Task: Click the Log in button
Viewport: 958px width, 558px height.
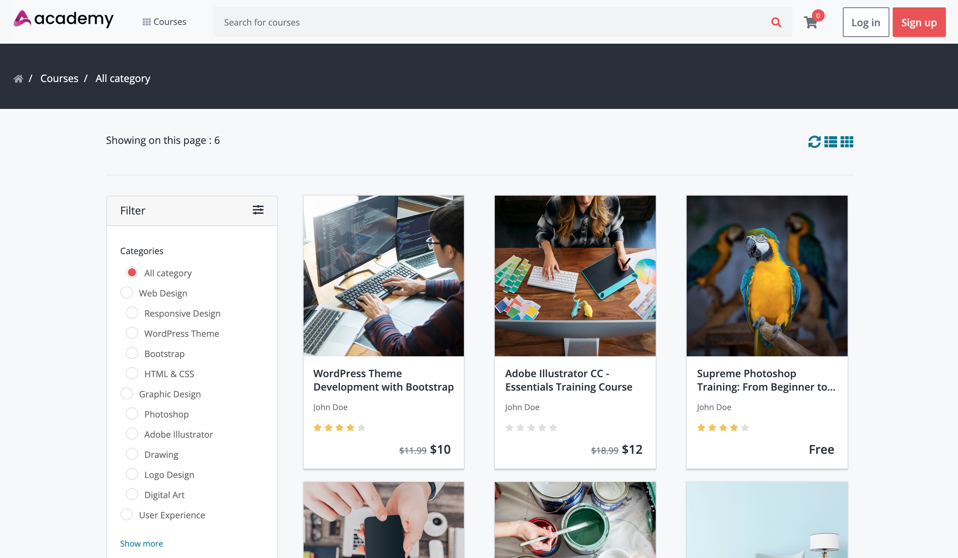Action: pos(865,22)
